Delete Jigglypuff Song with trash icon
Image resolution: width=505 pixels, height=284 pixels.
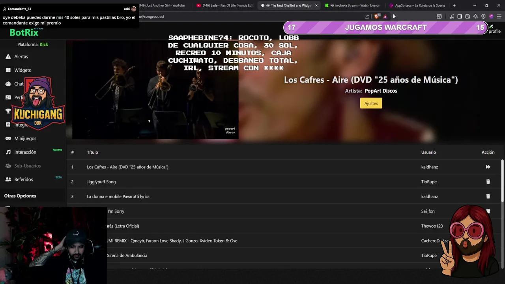488,181
